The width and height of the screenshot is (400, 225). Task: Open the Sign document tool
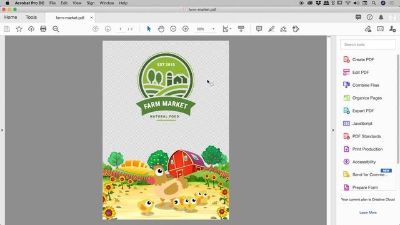(283, 29)
